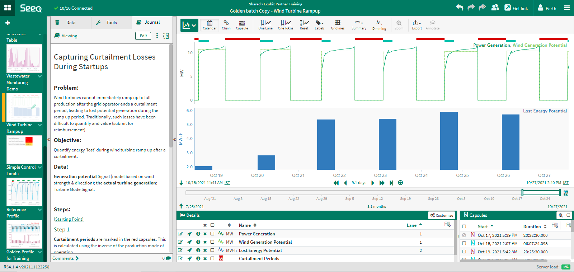Sort capsules by Start column

tap(485, 226)
